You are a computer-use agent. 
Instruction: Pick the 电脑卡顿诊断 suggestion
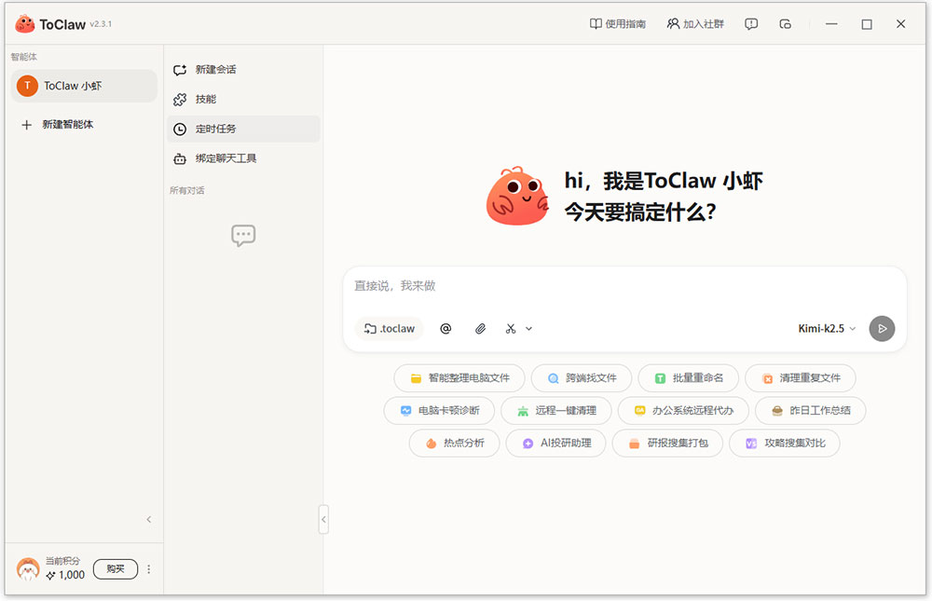pyautogui.click(x=440, y=411)
